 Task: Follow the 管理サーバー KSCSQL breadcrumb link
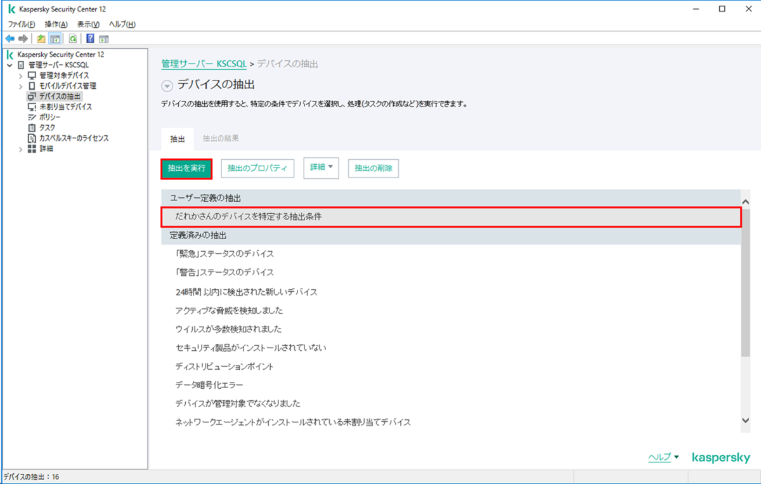[x=204, y=64]
